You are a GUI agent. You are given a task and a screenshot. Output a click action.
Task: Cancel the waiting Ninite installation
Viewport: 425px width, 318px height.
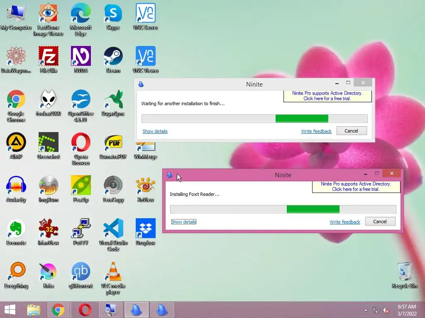coord(351,131)
